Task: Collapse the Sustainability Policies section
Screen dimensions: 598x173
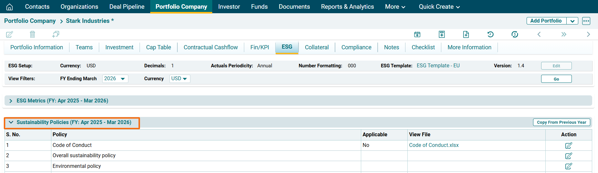Action: 11,122
